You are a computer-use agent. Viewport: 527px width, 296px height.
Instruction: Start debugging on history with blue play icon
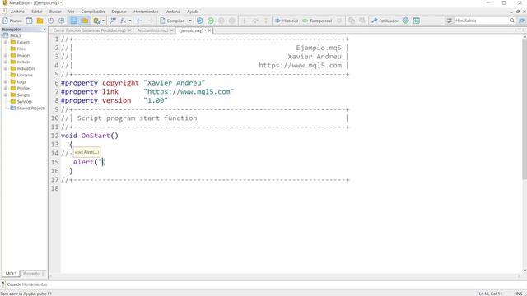199,21
